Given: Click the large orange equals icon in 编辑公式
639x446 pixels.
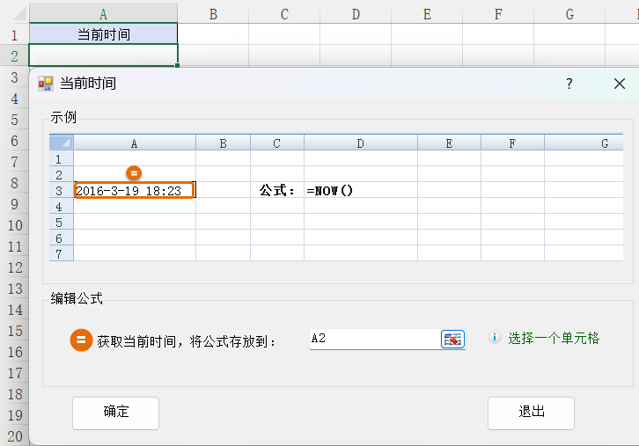Looking at the screenshot, I should [81, 340].
